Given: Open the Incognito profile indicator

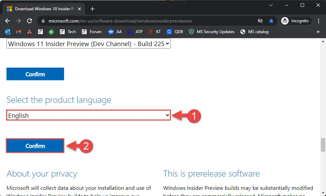Looking at the screenshot, I should (x=296, y=21).
